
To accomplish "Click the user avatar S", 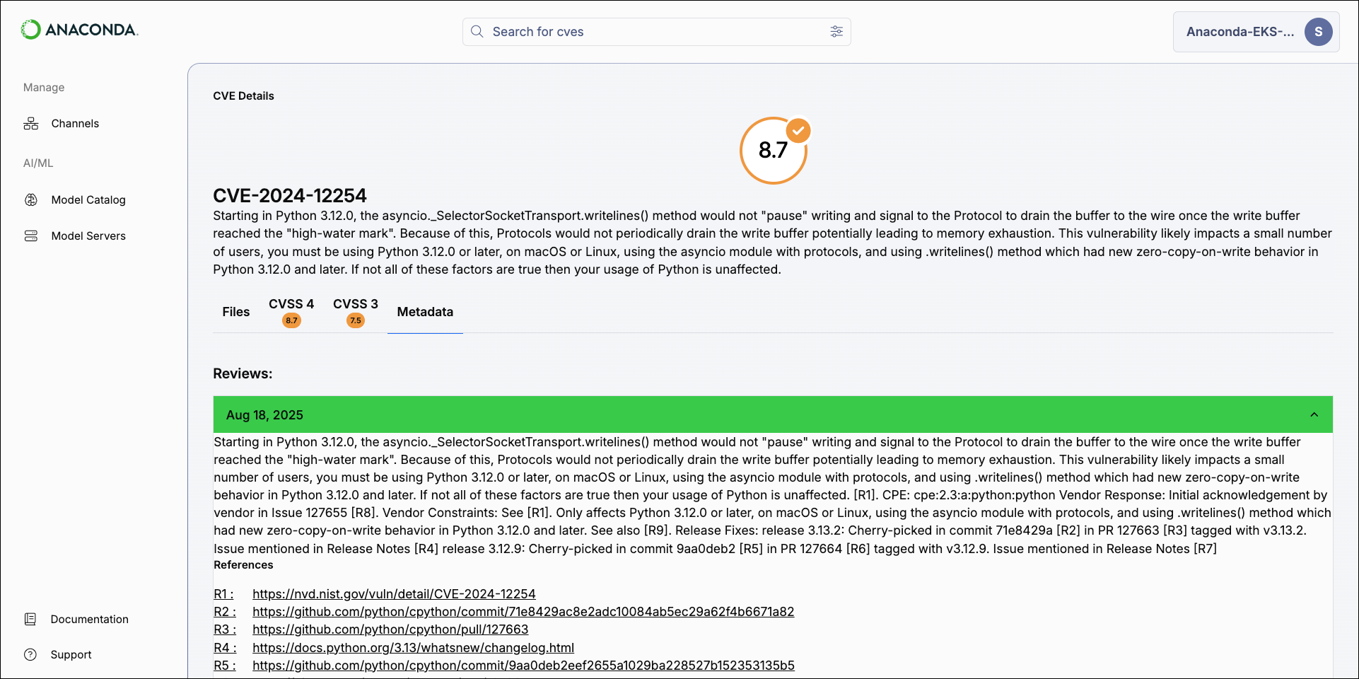I will click(x=1318, y=32).
